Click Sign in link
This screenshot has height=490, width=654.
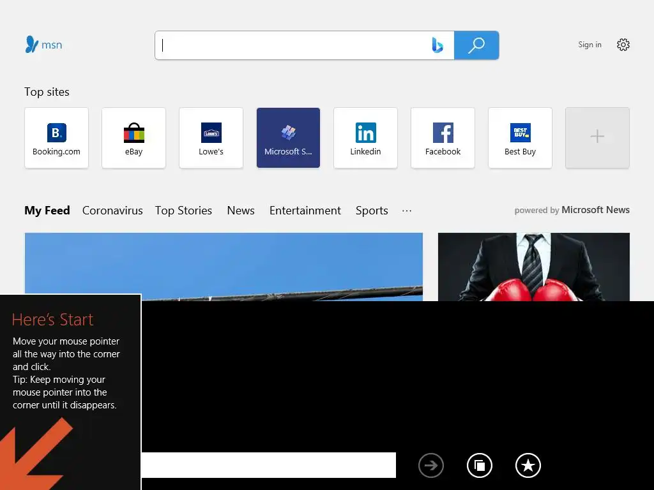pos(589,45)
